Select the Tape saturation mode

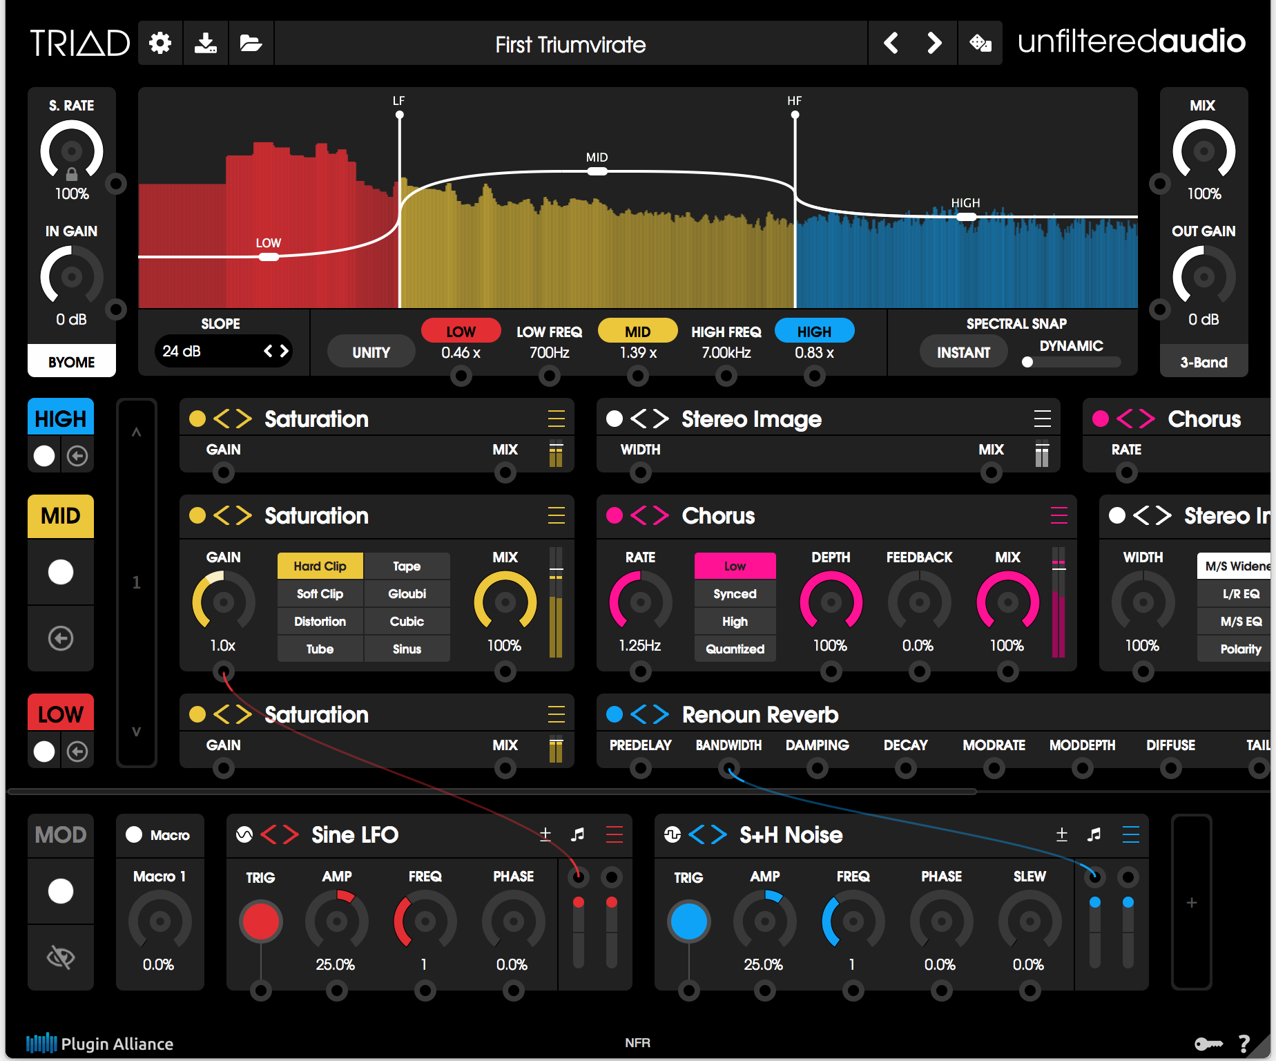pos(407,566)
